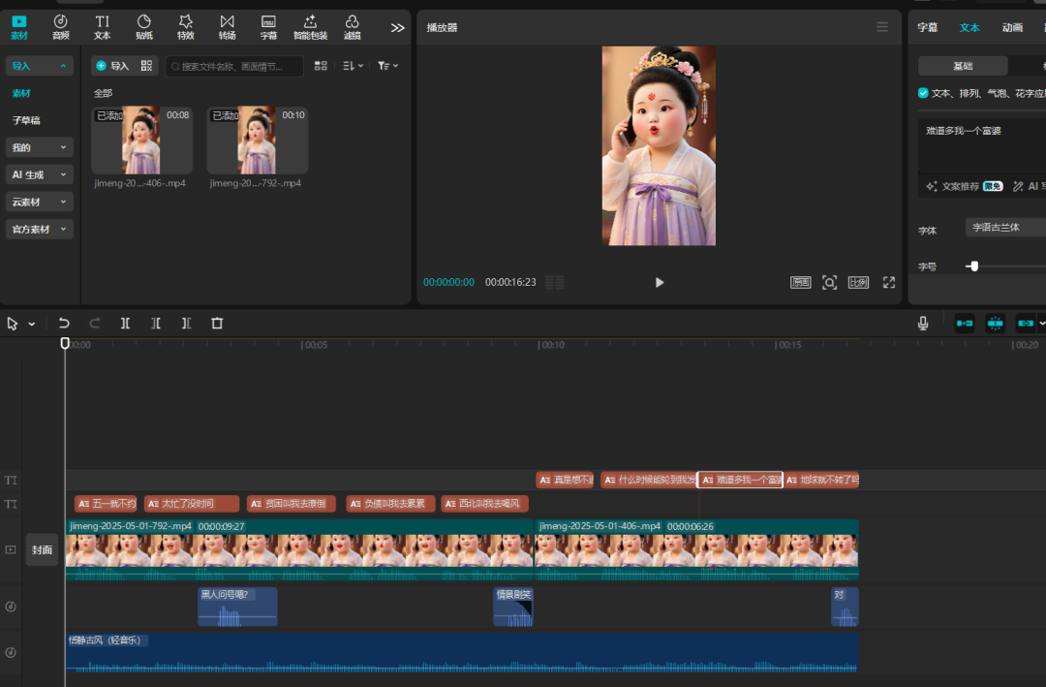Open the 特效 effects panel

coord(185,27)
